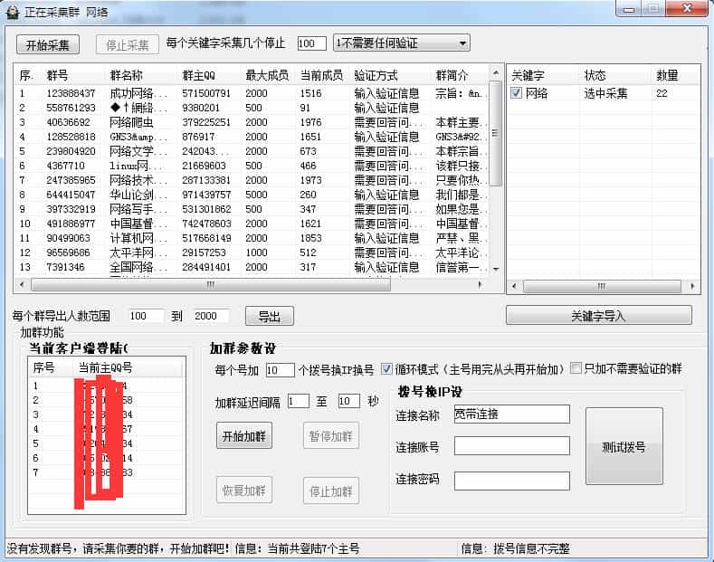This screenshot has width=714, height=562.
Task: Click the 每个号加 count field showing 10
Action: (280, 370)
